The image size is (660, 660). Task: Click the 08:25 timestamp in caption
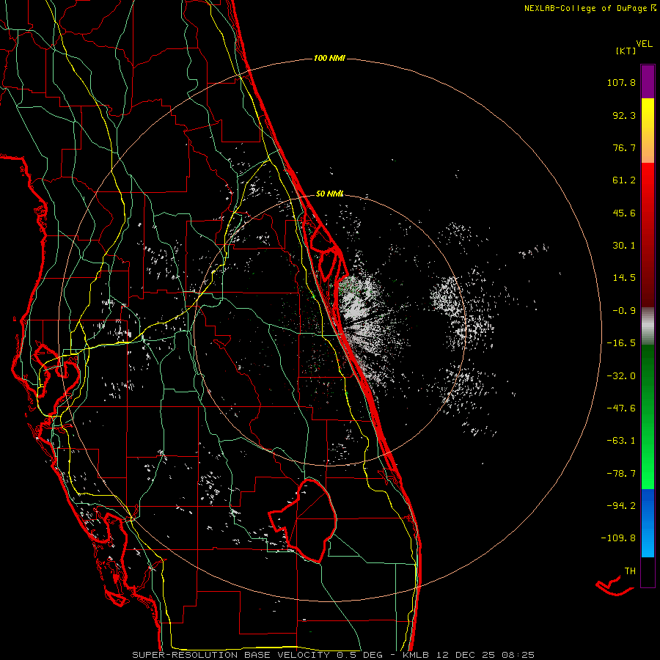pyautogui.click(x=518, y=655)
